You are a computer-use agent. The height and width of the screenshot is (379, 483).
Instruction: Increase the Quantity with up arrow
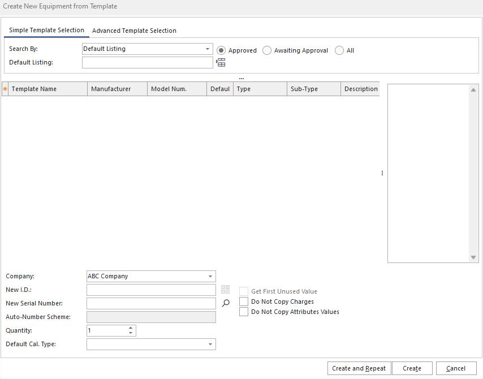click(x=131, y=328)
